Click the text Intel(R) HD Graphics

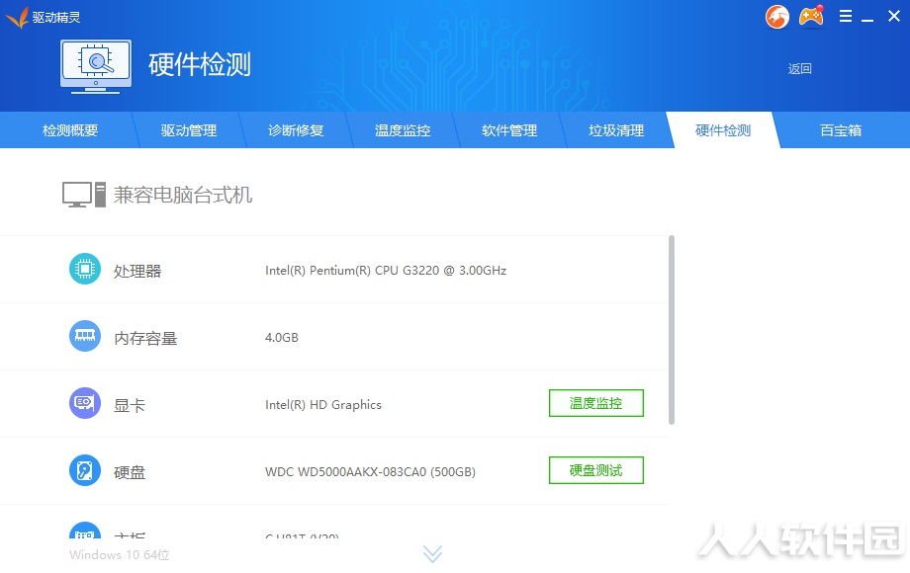pyautogui.click(x=323, y=405)
